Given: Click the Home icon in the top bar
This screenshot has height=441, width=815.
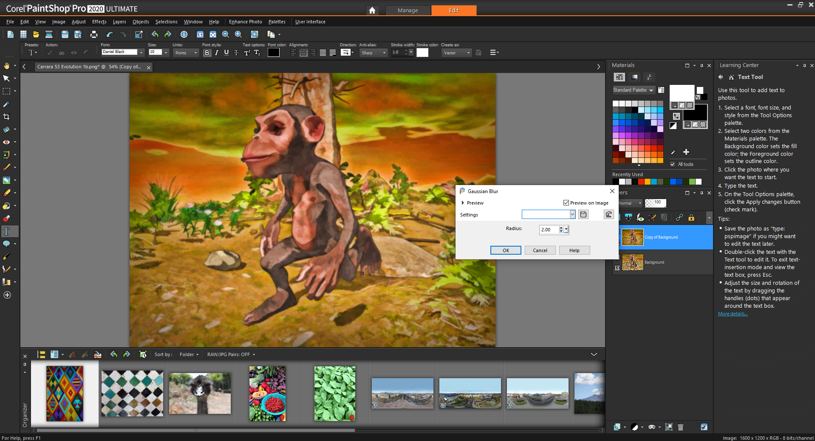Looking at the screenshot, I should 372,10.
